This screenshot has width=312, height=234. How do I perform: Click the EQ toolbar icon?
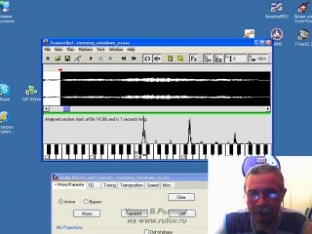click(218, 59)
